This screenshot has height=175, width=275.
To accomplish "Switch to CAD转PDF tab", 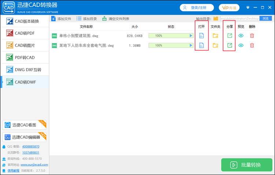I will click(25, 33).
